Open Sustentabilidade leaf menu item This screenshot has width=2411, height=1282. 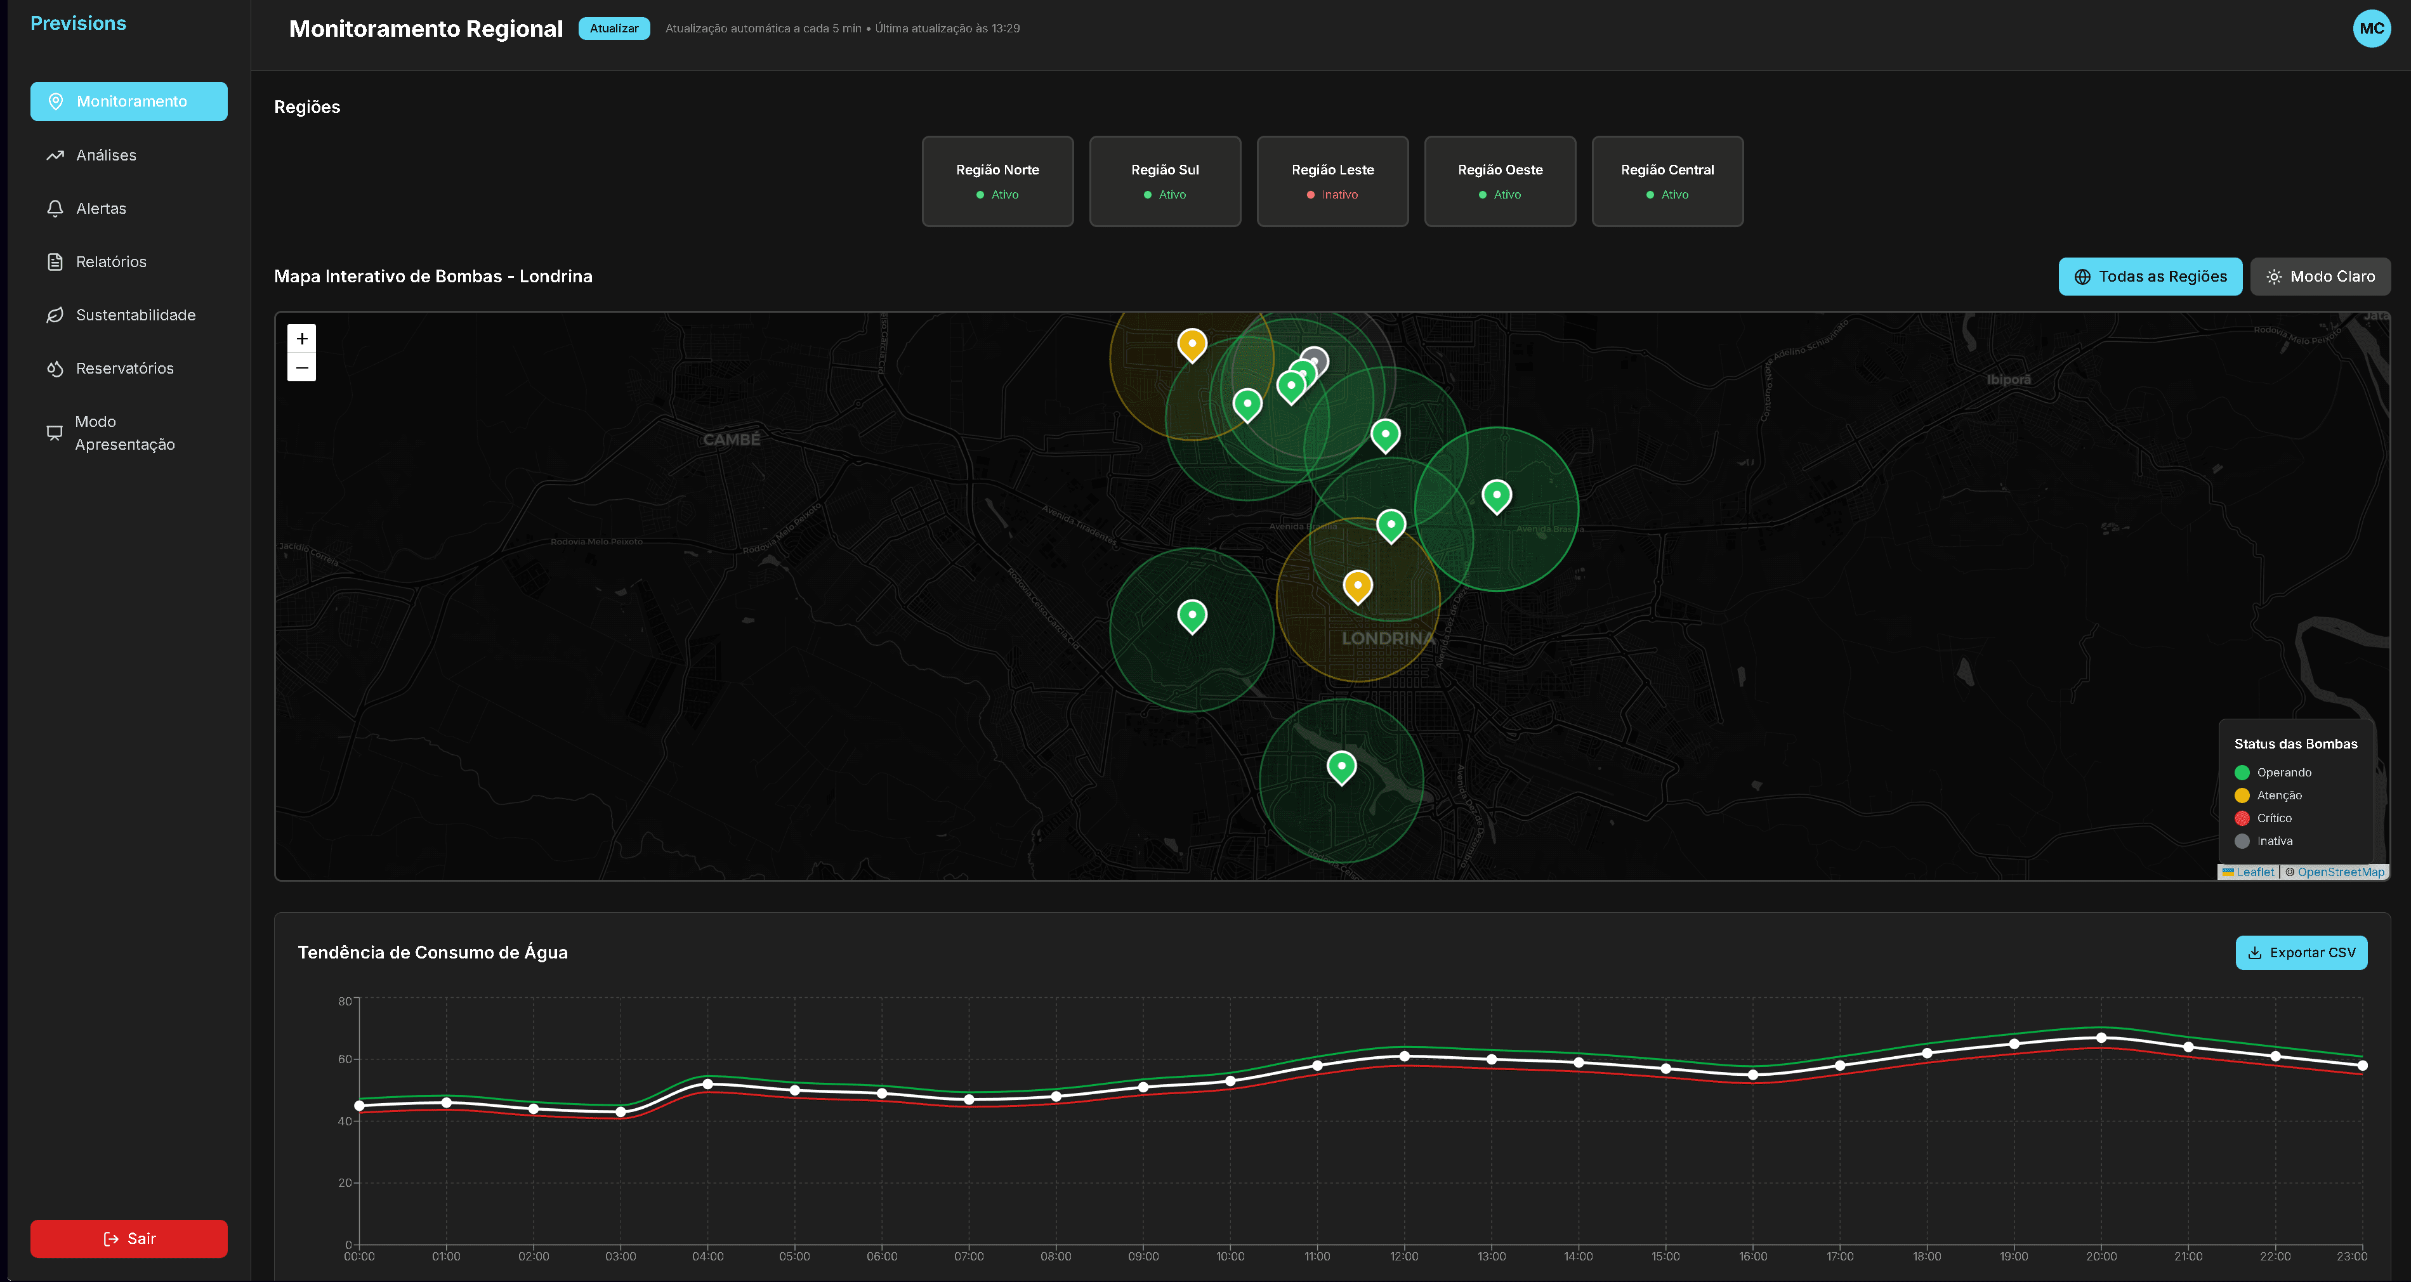pyautogui.click(x=135, y=315)
